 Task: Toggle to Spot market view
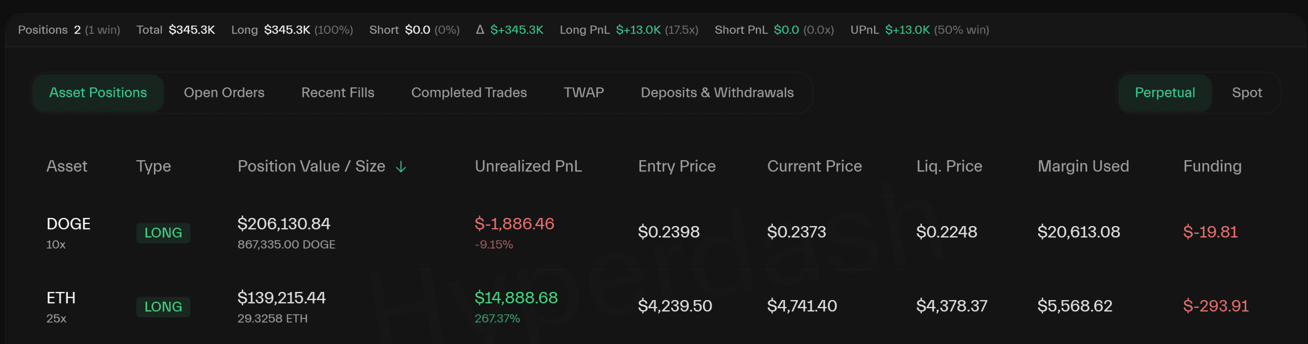[1247, 92]
